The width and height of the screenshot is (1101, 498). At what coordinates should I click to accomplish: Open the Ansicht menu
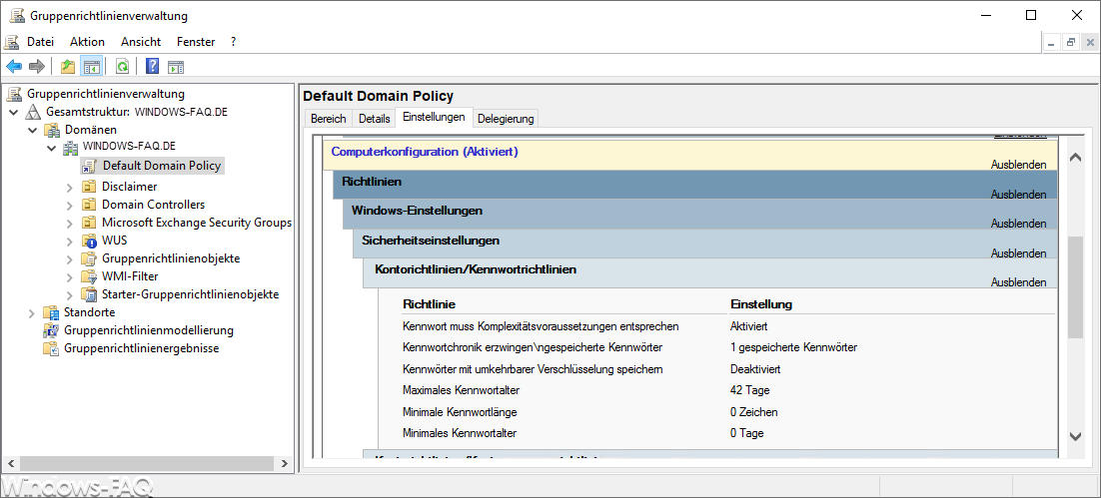point(141,42)
